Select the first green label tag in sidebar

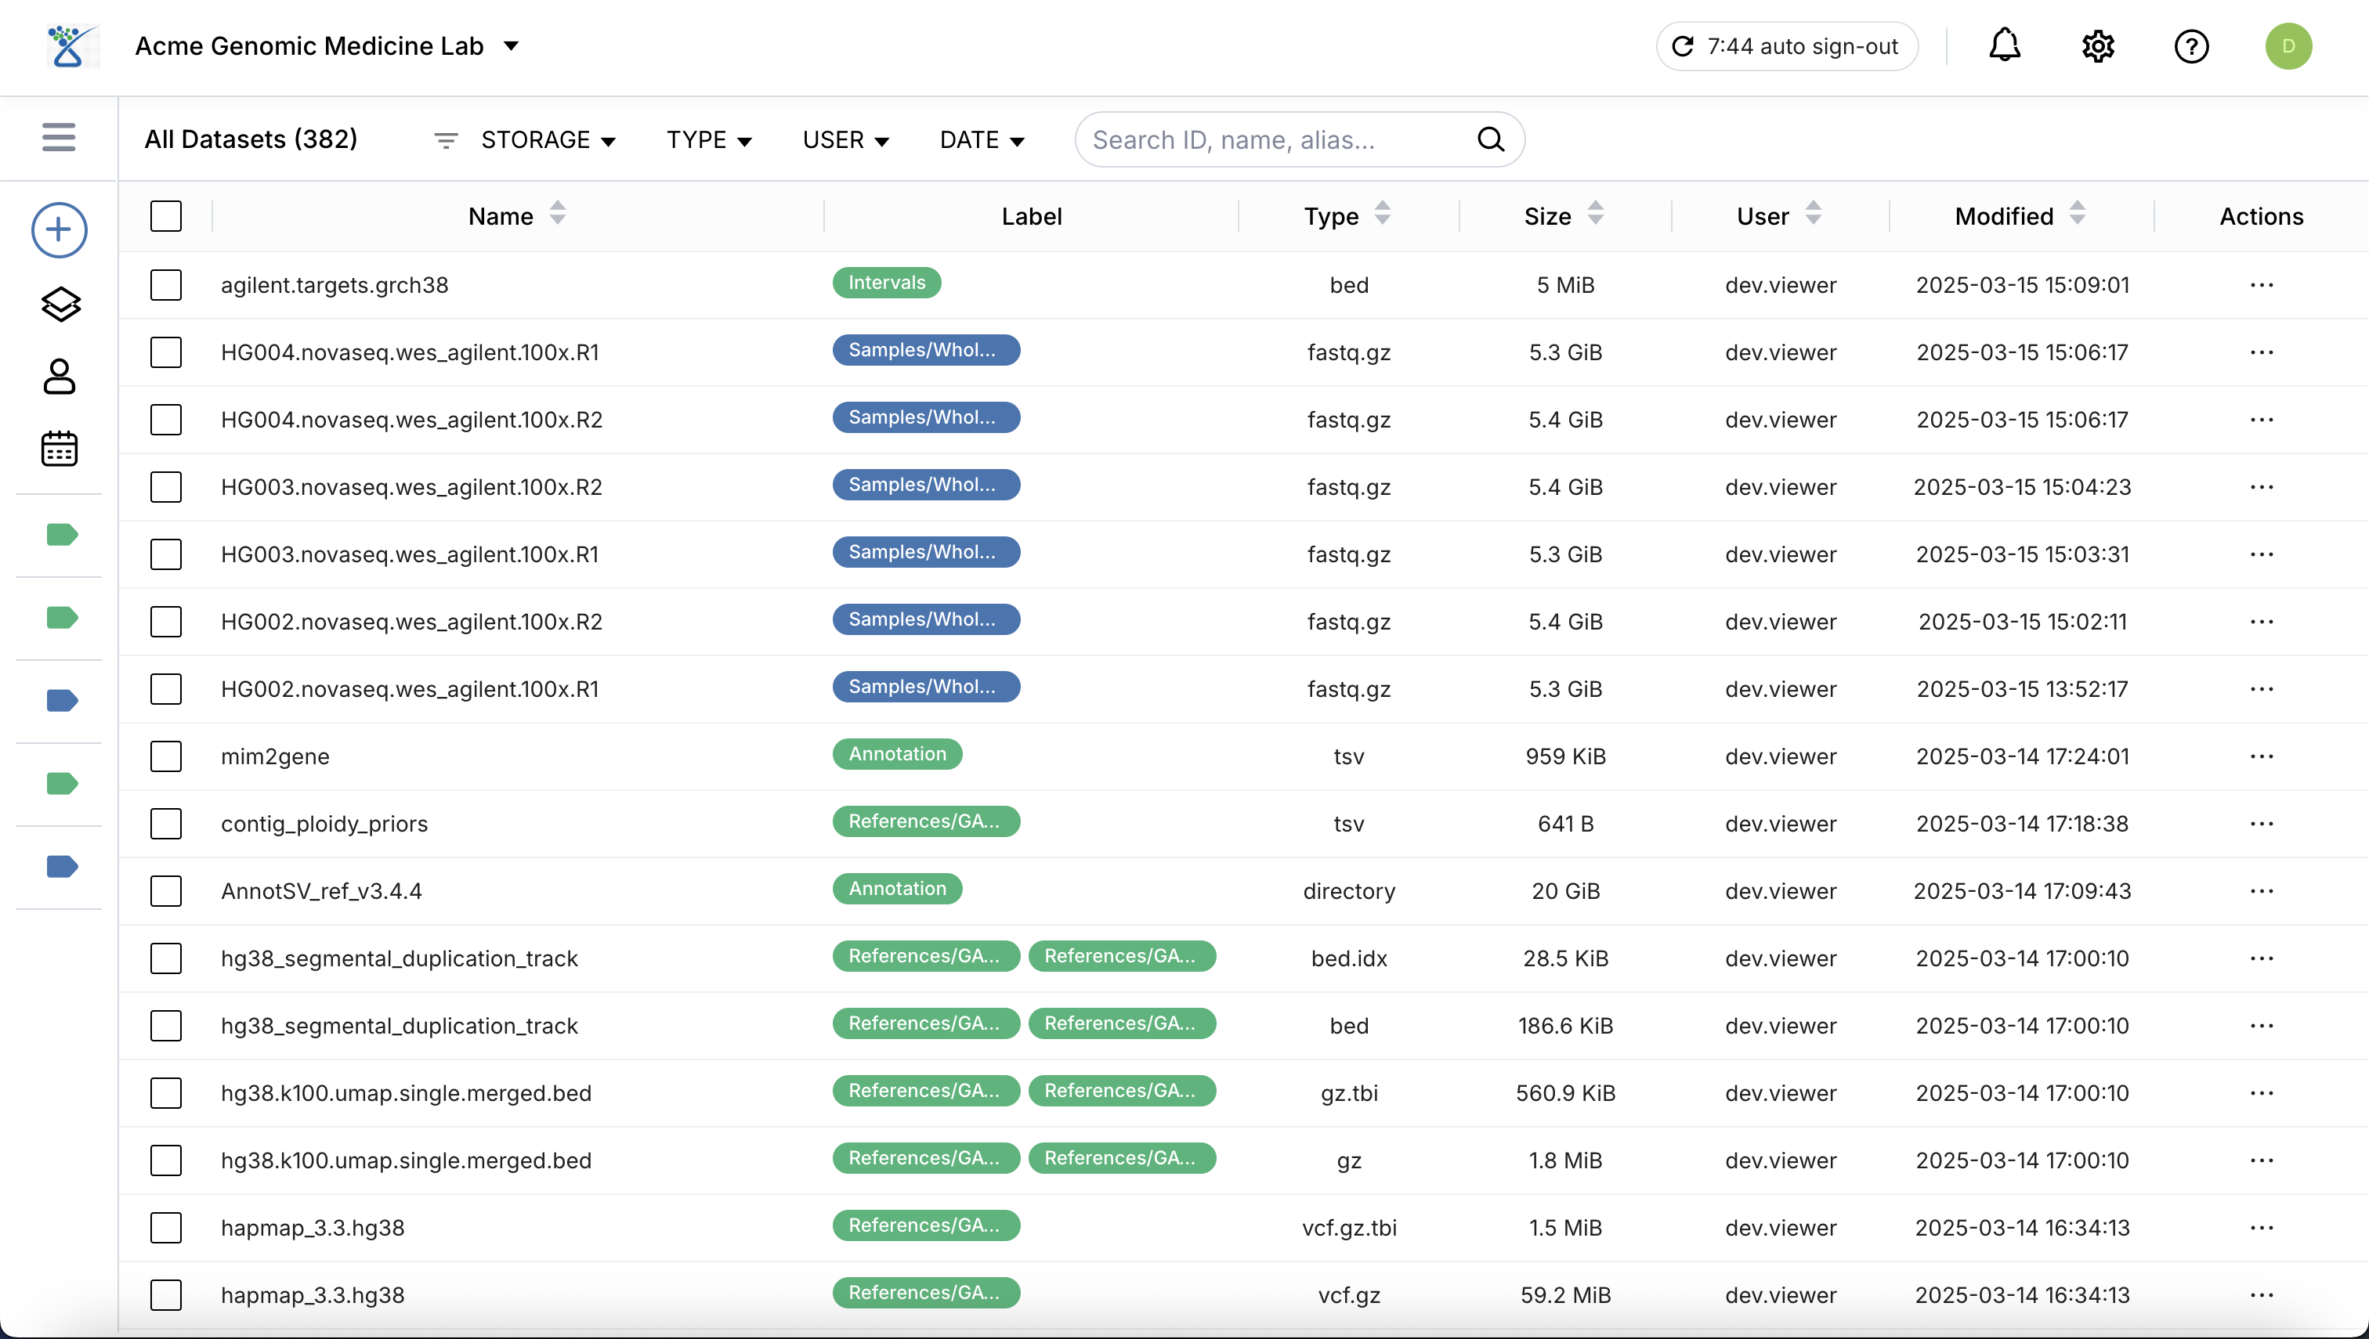(x=61, y=533)
